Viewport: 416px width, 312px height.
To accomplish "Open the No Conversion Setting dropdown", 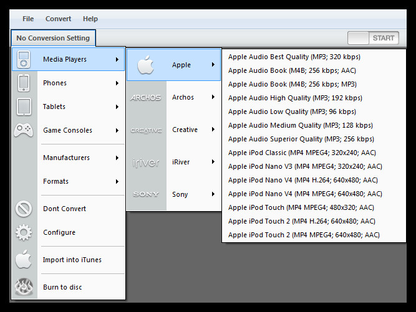I will click(x=53, y=38).
